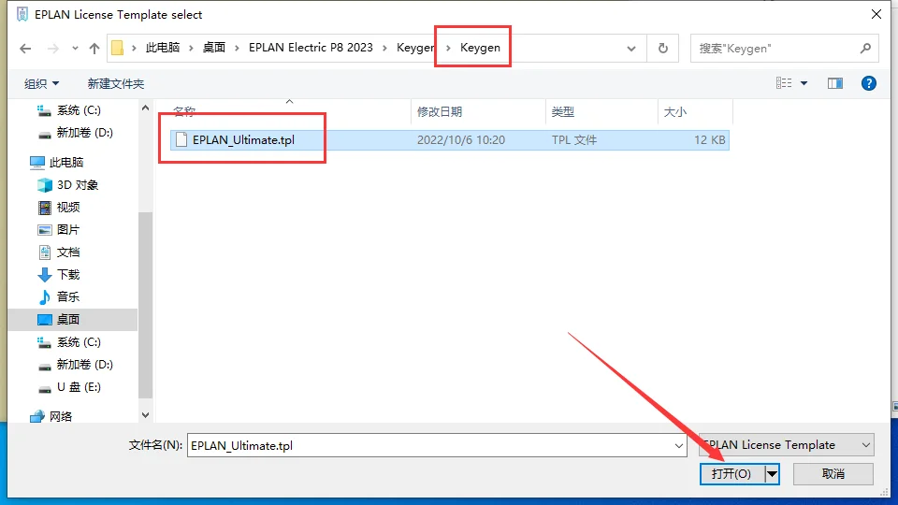Expand the 打开 button split arrow
898x505 pixels.
772,474
